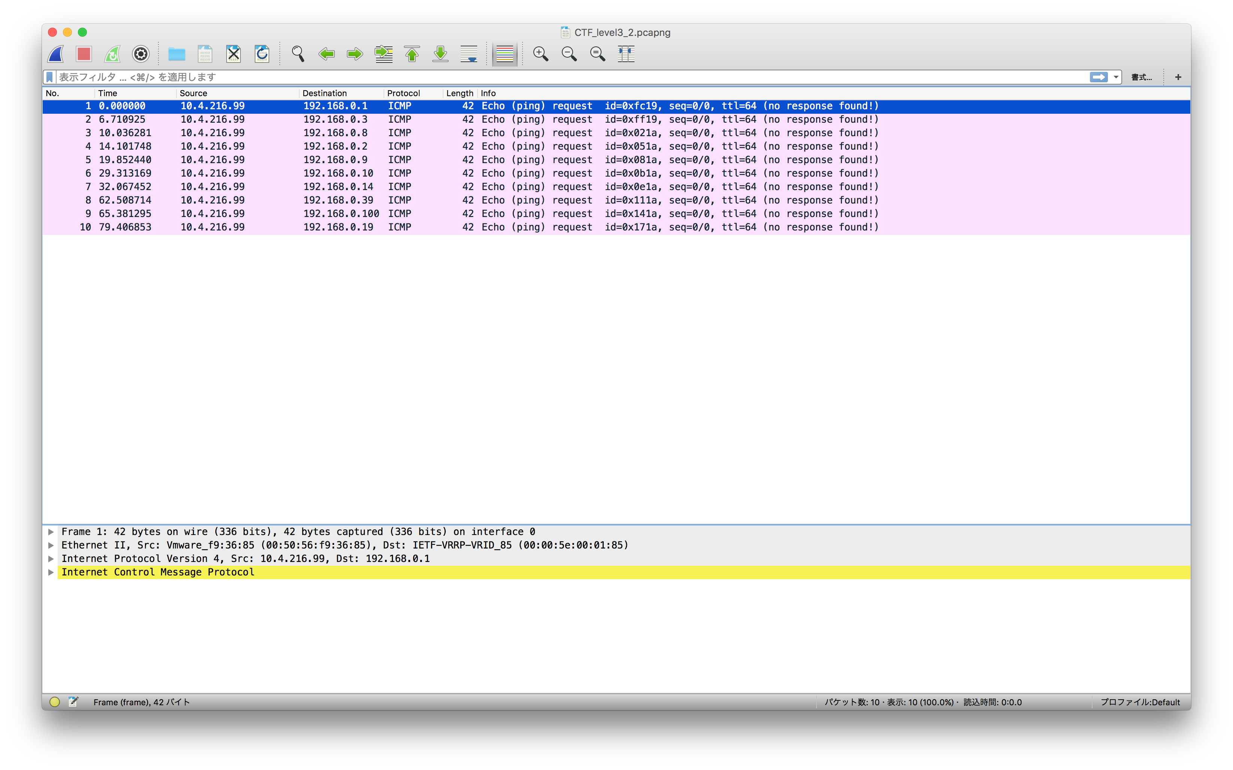Expand the Ethernet II details row
This screenshot has height=770, width=1233.
[51, 545]
